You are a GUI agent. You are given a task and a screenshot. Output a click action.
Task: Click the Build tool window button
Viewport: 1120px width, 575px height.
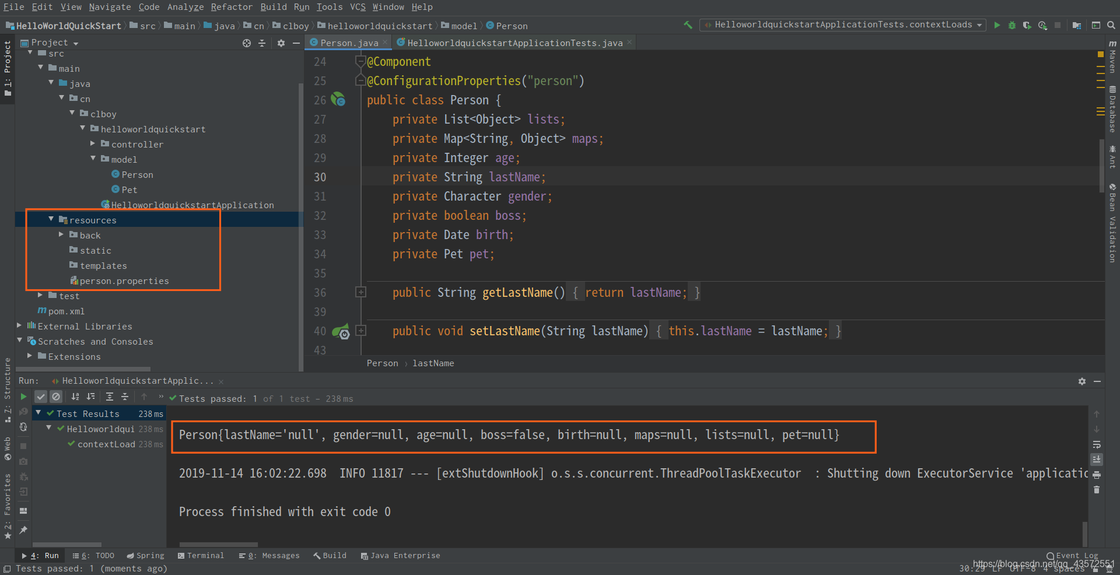[330, 556]
